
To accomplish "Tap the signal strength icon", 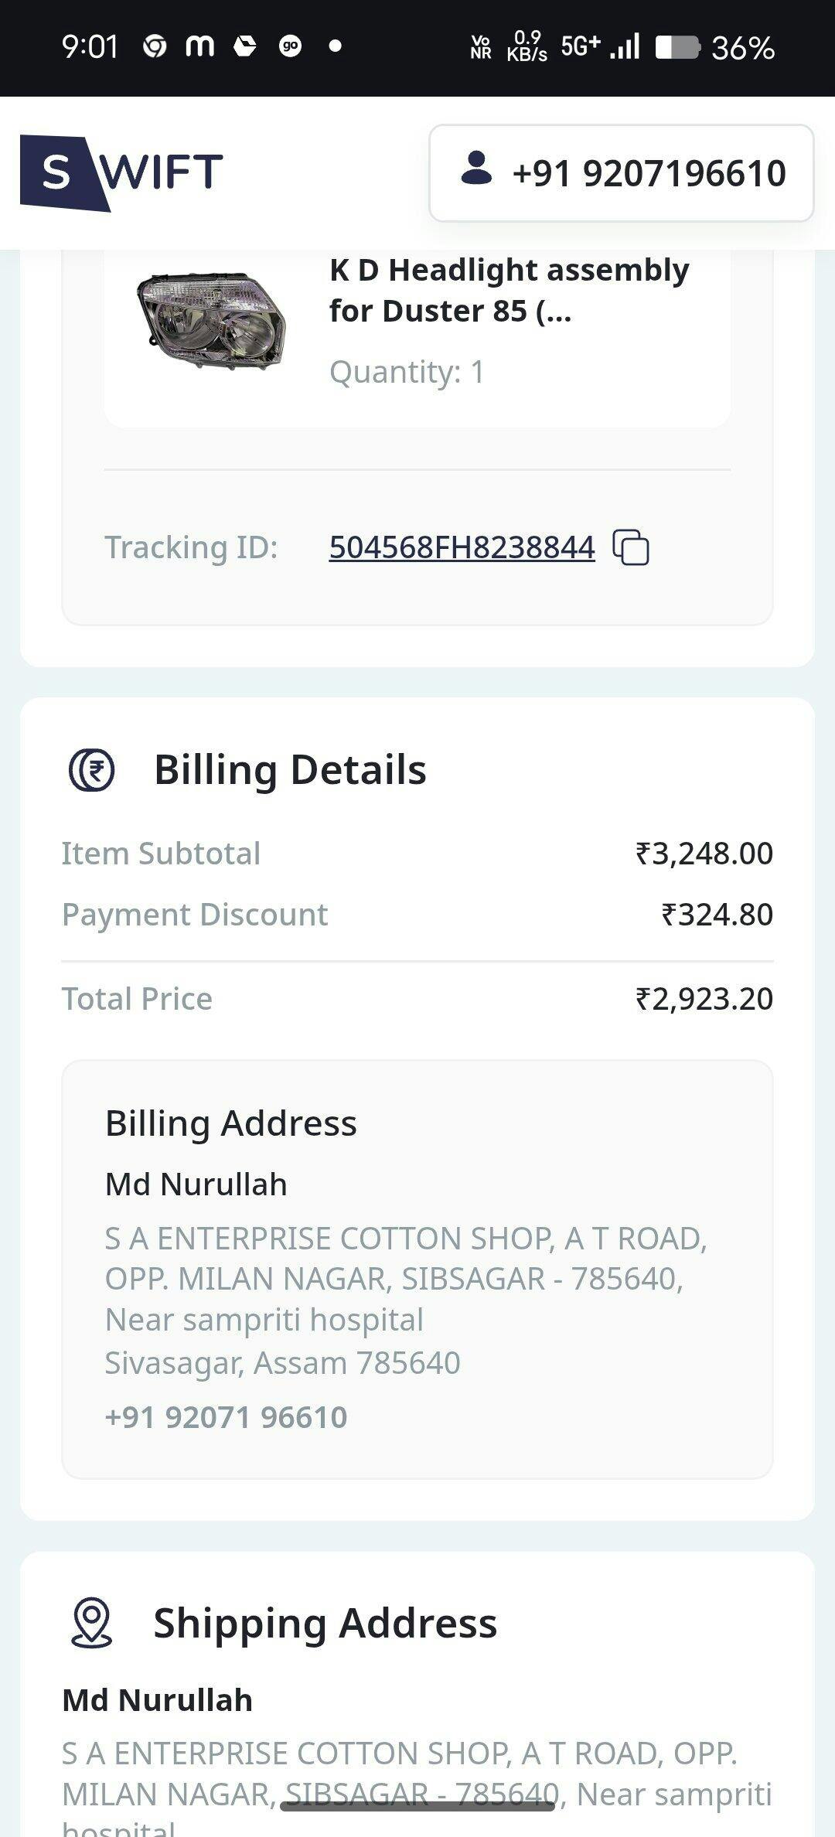I will tap(625, 46).
